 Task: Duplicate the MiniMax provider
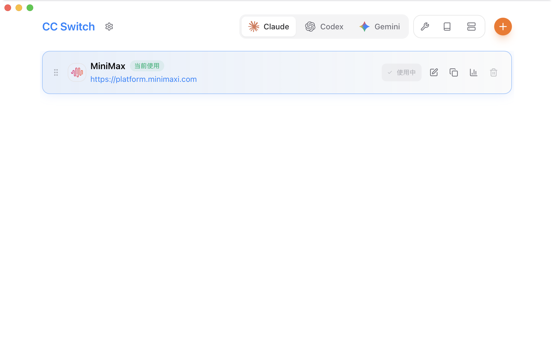(454, 72)
